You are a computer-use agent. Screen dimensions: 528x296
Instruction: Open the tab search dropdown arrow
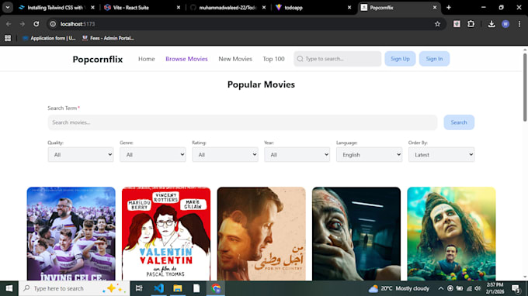(x=8, y=8)
